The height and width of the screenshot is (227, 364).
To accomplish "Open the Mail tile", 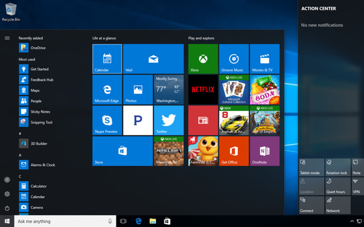I will [x=153, y=59].
